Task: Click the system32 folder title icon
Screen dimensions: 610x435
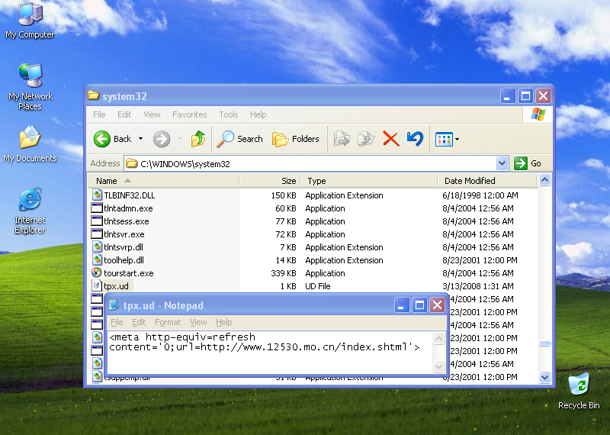Action: [93, 95]
